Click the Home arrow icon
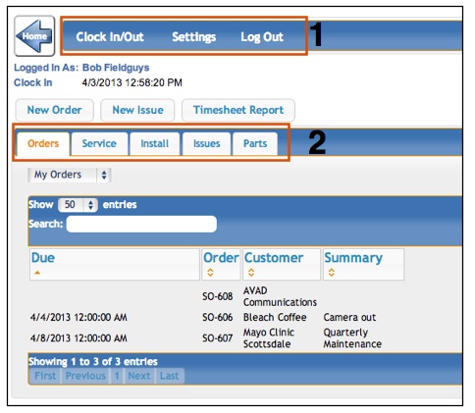The height and width of the screenshot is (413, 475). click(x=34, y=36)
